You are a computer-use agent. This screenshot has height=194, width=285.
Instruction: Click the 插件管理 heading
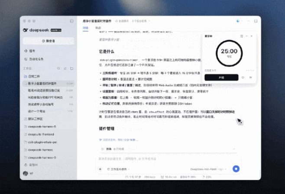point(107,129)
